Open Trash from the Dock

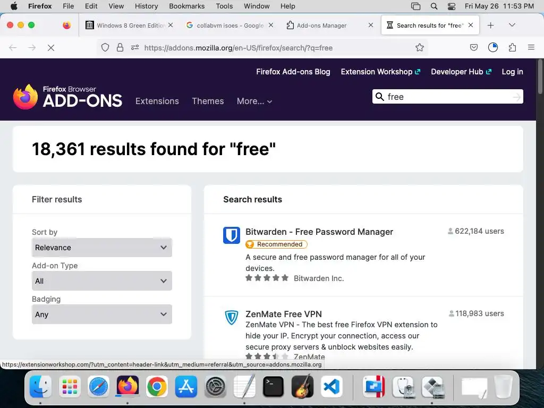pos(503,387)
